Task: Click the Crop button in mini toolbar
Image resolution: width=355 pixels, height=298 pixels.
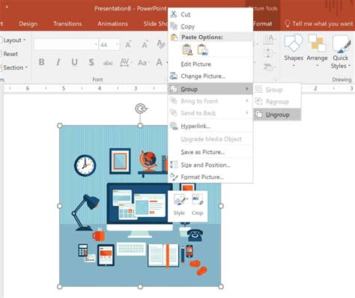Action: coord(197,204)
